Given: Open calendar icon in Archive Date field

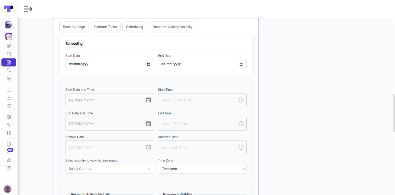Looking at the screenshot, I should pos(148,147).
